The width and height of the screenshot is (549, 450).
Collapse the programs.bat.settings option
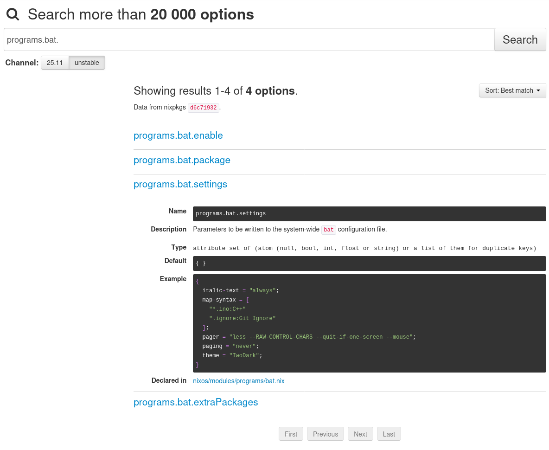pyautogui.click(x=180, y=184)
